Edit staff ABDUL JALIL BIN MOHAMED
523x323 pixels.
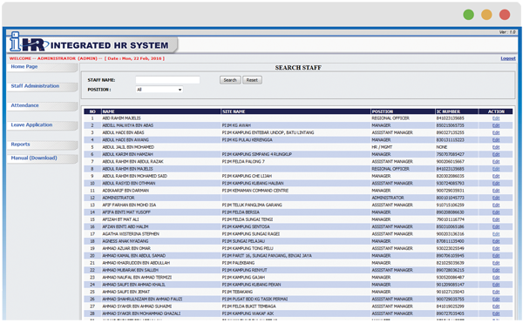(496, 147)
